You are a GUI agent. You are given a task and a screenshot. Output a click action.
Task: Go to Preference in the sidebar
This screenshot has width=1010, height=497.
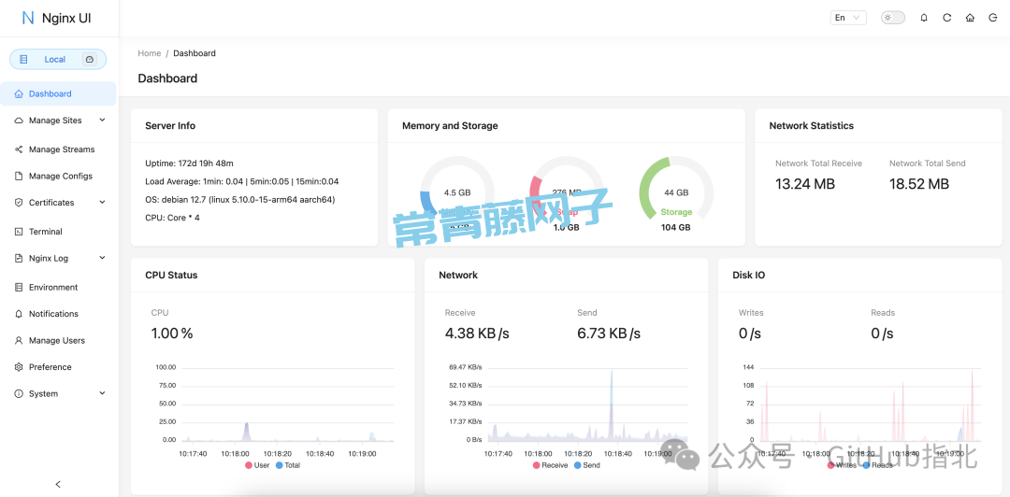[50, 367]
